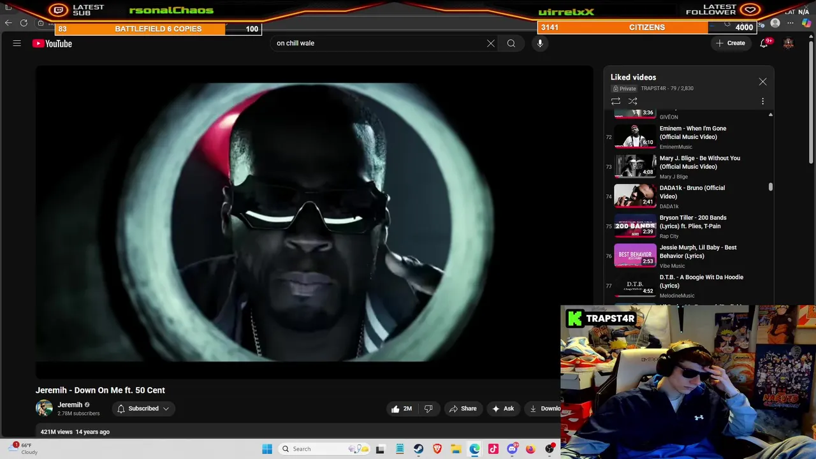Image resolution: width=816 pixels, height=459 pixels.
Task: Open Discord from the taskbar
Action: pos(512,449)
